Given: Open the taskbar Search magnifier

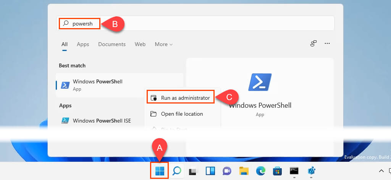Looking at the screenshot, I should [x=177, y=171].
